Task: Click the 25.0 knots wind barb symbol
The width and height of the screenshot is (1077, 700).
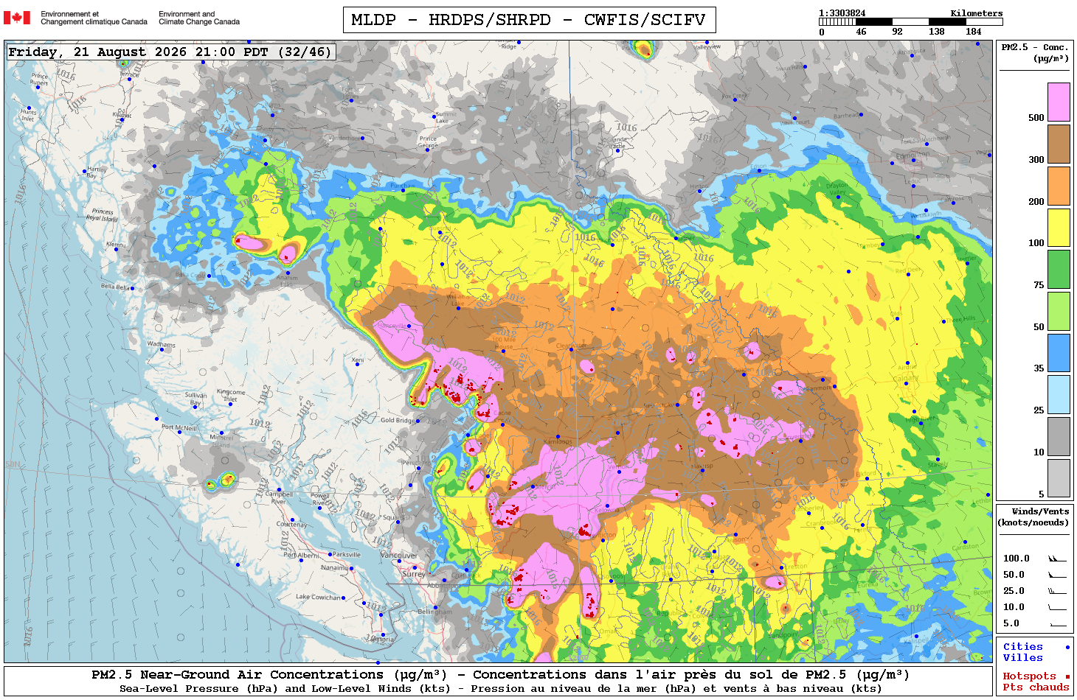Action: coord(1057,591)
